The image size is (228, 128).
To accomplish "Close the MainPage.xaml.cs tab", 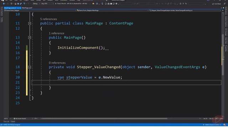I will (20, 8).
